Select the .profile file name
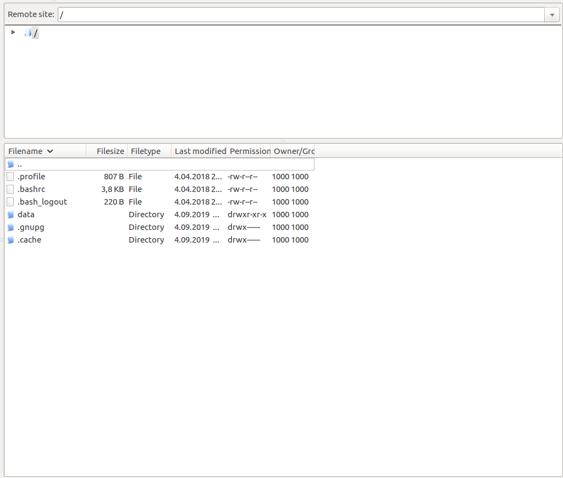Viewport: 563px width, 478px height. click(x=31, y=177)
